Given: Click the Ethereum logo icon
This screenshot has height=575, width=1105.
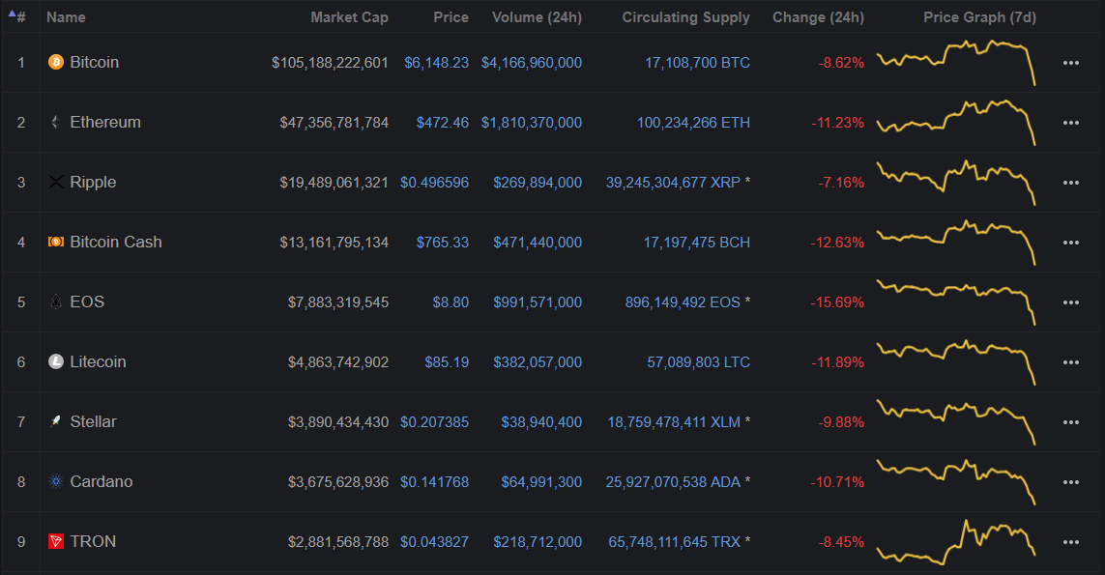Looking at the screenshot, I should pos(56,122).
